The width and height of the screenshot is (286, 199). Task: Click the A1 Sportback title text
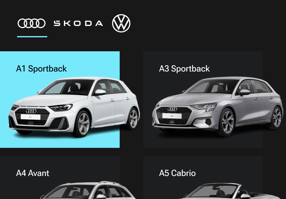click(x=41, y=69)
